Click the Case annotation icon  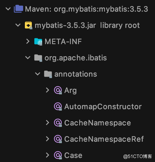pyautogui.click(x=58, y=155)
